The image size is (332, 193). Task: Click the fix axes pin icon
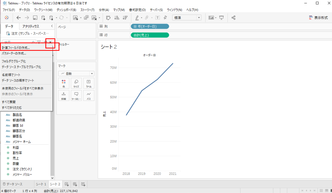(x=165, y=17)
